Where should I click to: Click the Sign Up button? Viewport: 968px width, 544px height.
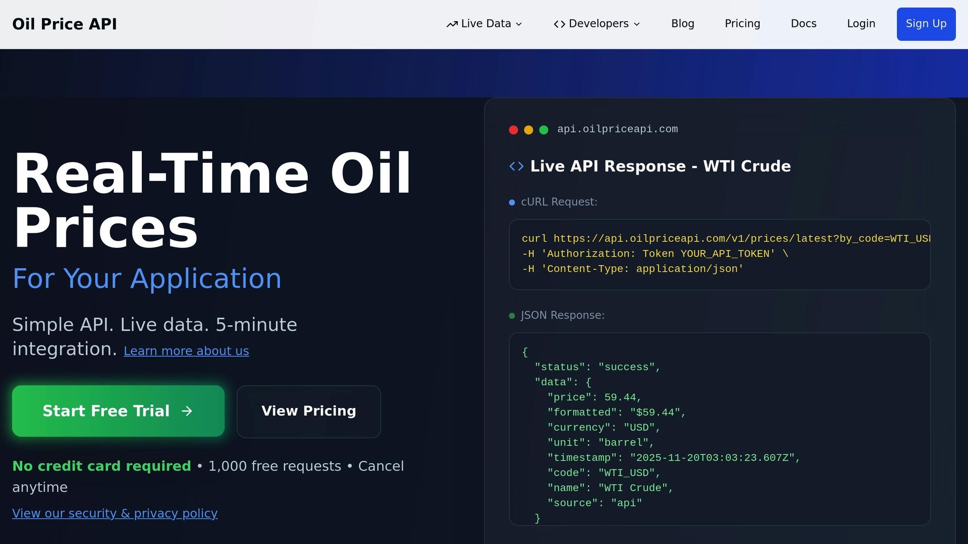(x=926, y=24)
